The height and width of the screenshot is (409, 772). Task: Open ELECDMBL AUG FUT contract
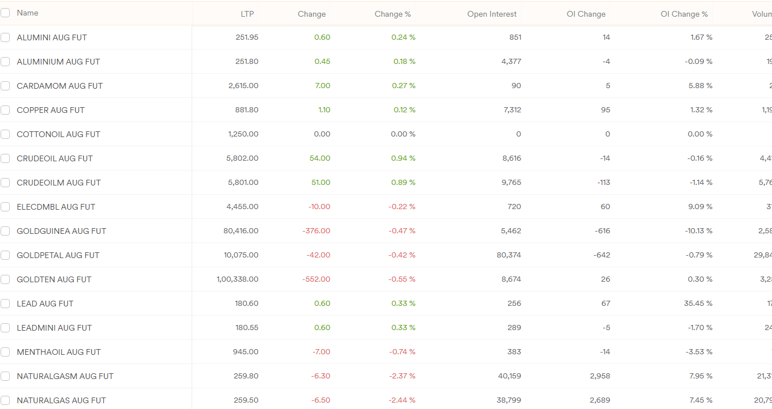tap(56, 207)
